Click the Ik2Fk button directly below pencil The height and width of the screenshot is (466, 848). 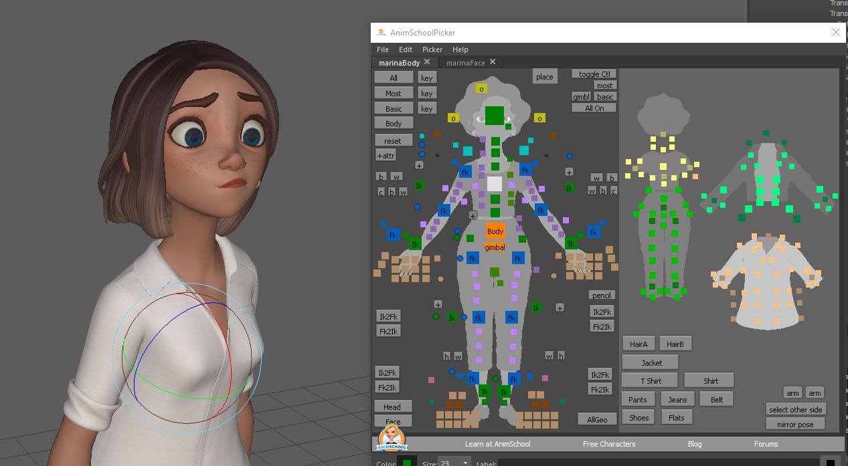coord(602,312)
